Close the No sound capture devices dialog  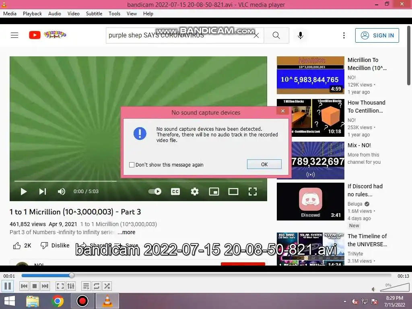click(283, 111)
